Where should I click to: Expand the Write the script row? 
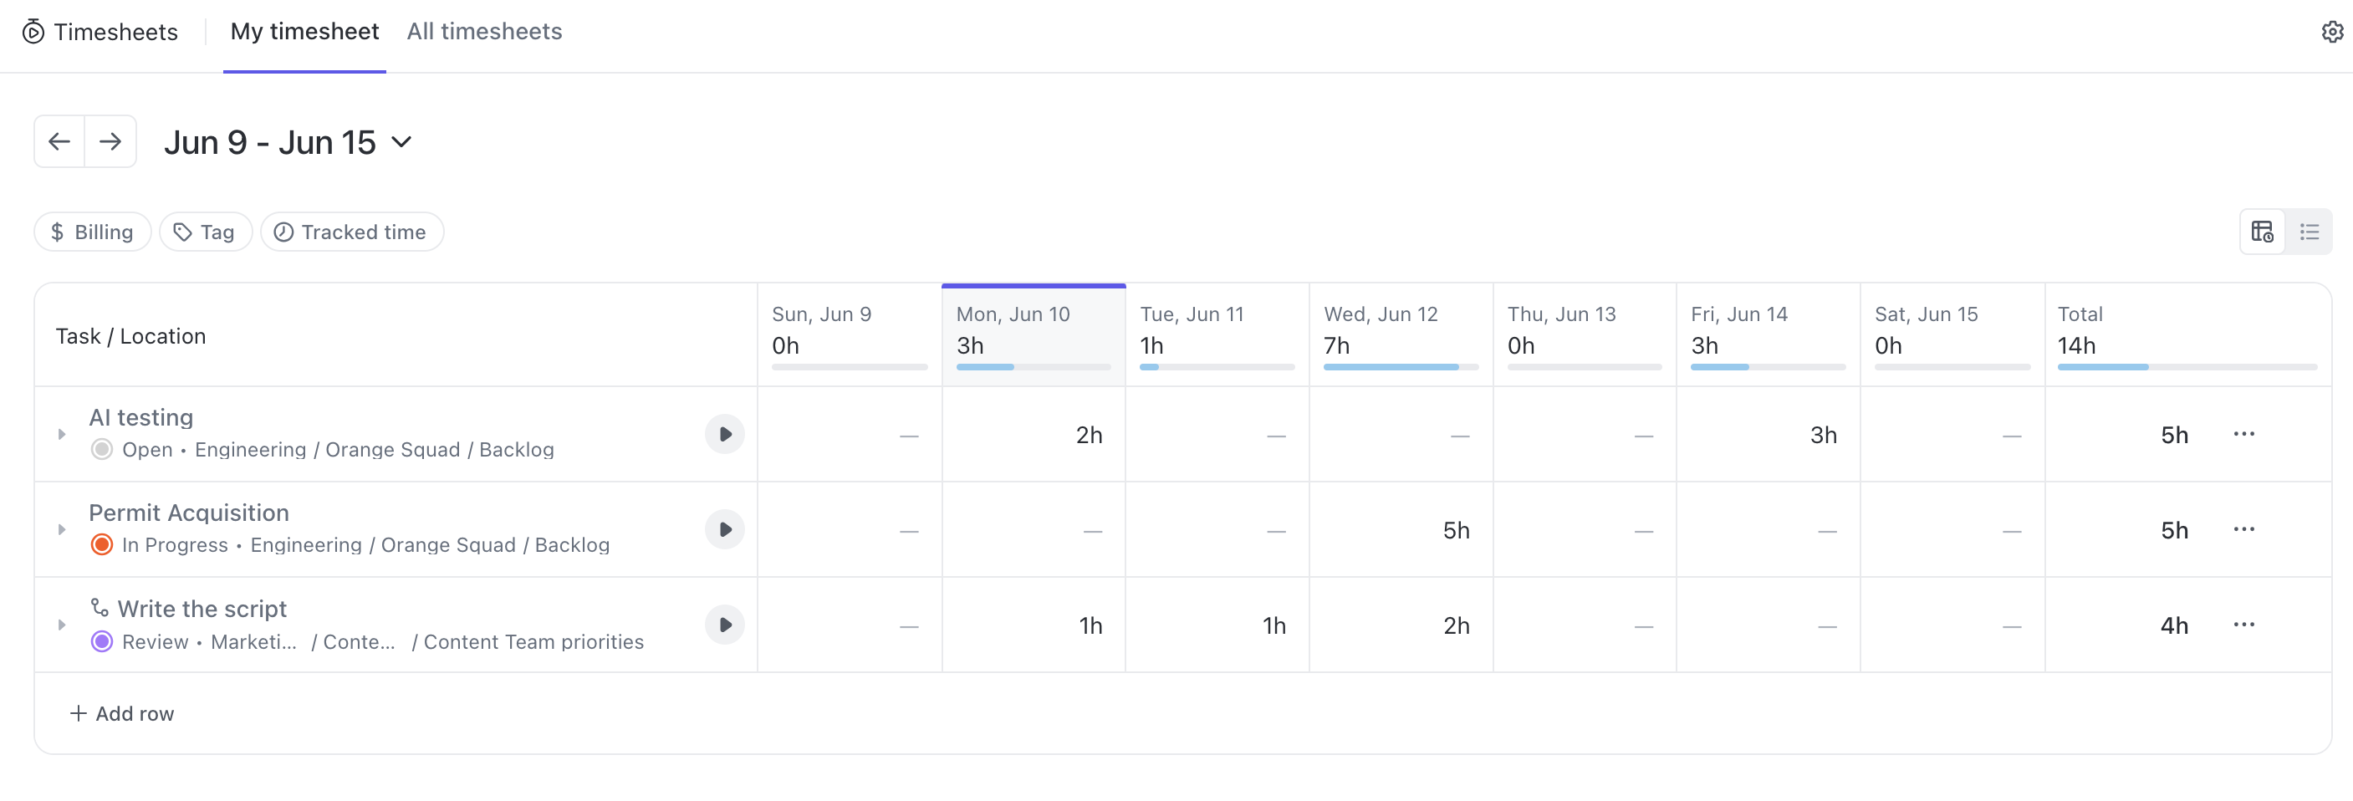pos(62,625)
